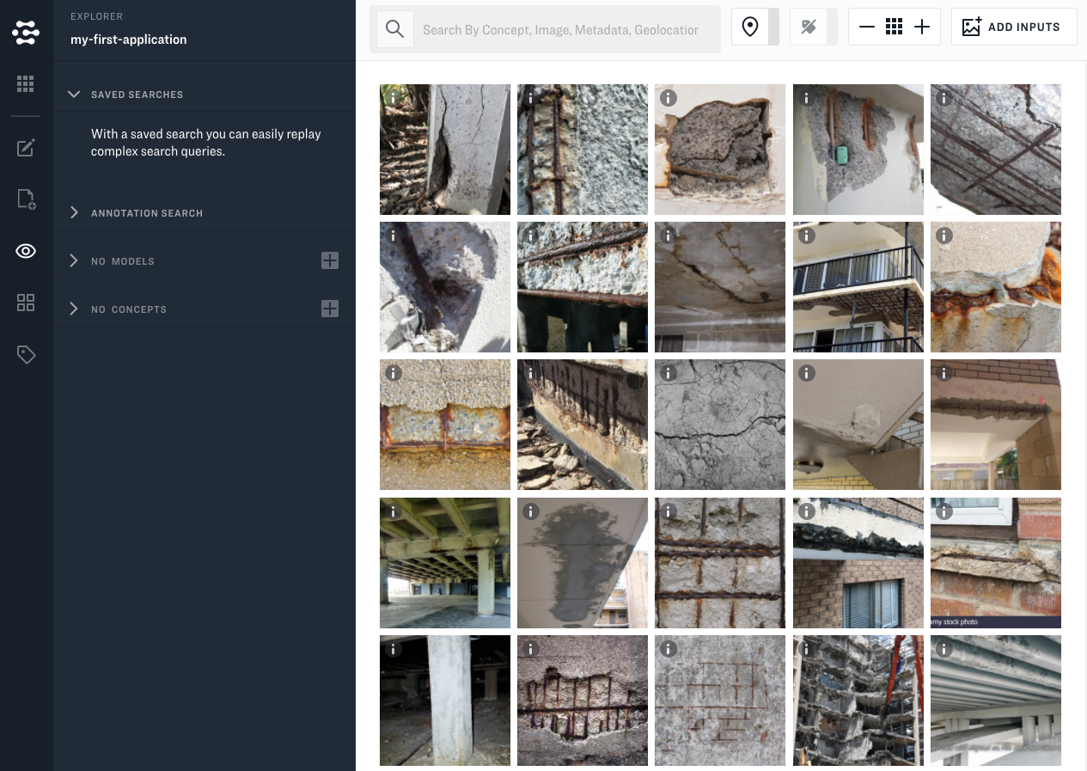Viewport: 1087px width, 771px height.
Task: Open the four-squares icon in sidebar
Action: coord(26,303)
